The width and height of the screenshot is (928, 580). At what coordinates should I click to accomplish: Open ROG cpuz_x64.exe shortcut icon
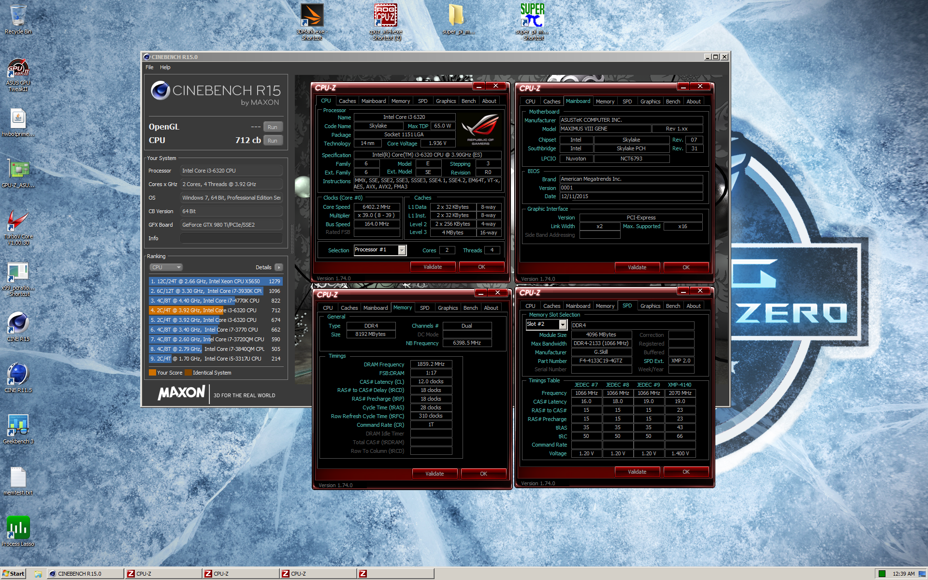tap(385, 22)
